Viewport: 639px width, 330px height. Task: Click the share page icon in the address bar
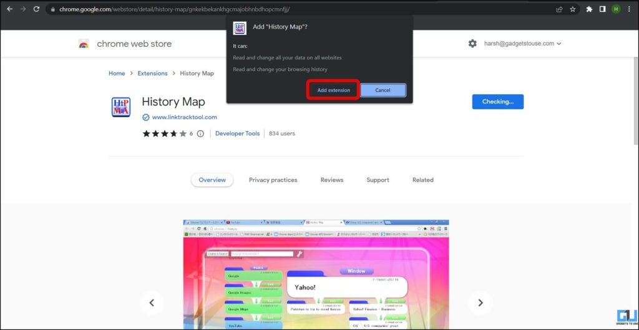[x=559, y=9]
